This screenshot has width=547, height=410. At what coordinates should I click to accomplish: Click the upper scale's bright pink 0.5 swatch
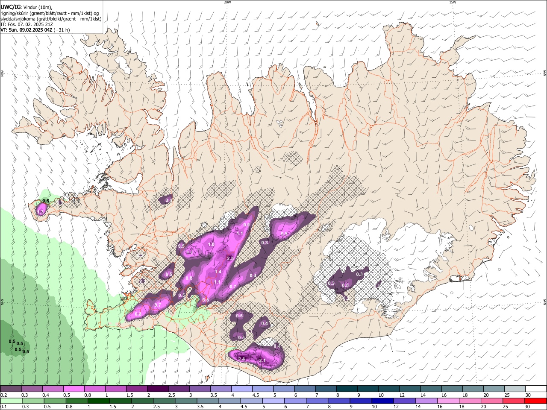[x=74, y=389]
